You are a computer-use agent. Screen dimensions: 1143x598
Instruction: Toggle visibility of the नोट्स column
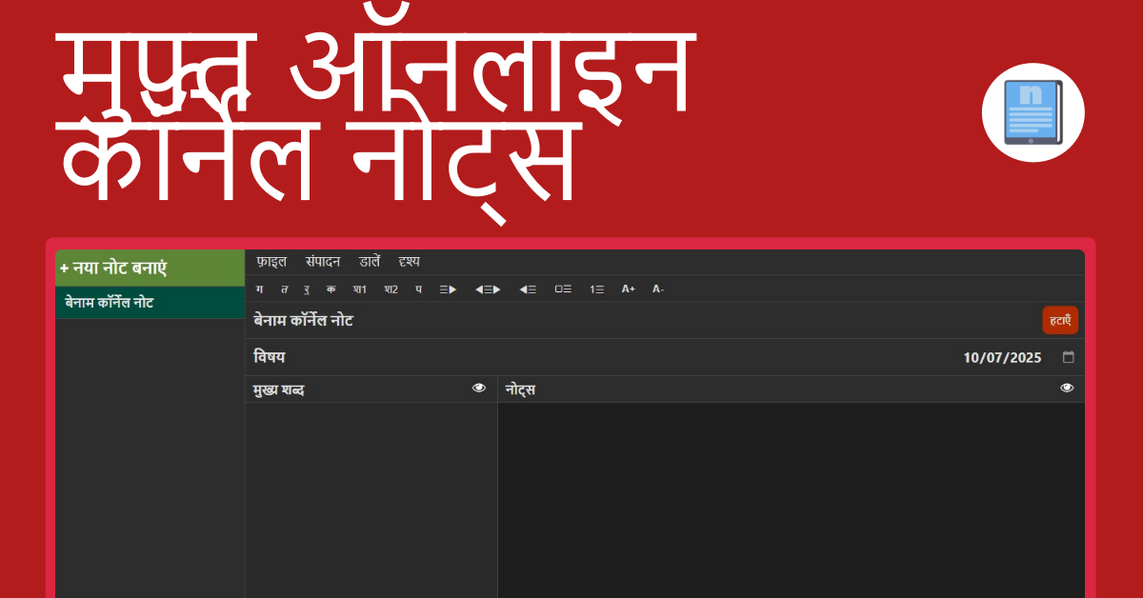[1067, 388]
